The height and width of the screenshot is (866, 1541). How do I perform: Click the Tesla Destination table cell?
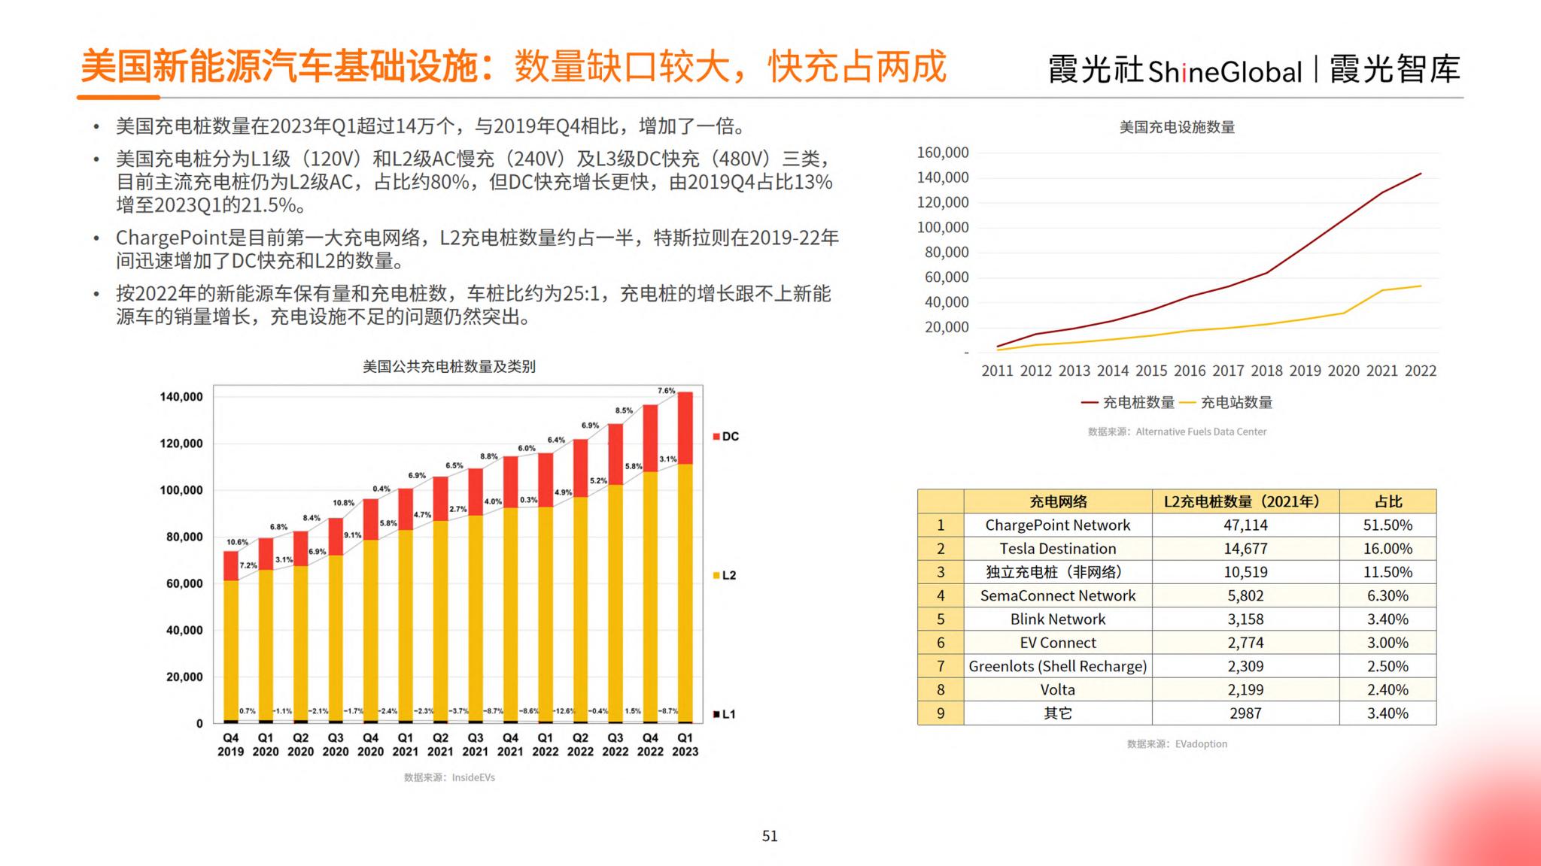(x=1057, y=549)
